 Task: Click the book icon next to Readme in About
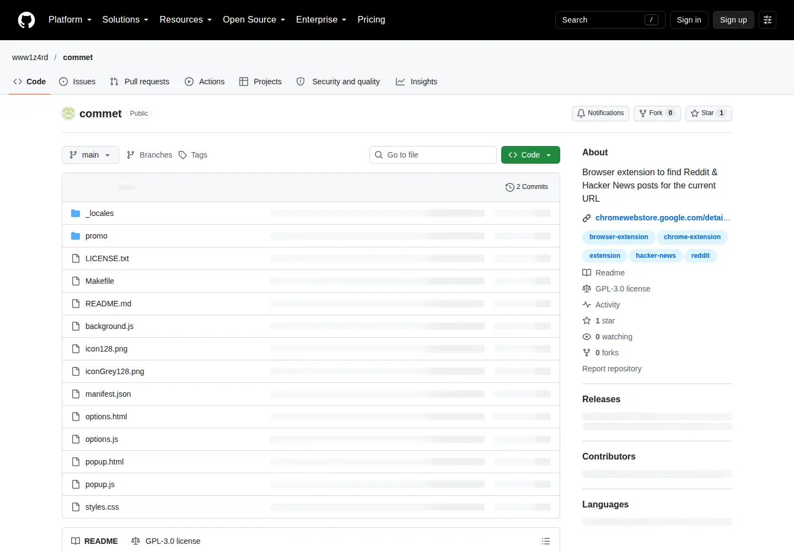587,273
